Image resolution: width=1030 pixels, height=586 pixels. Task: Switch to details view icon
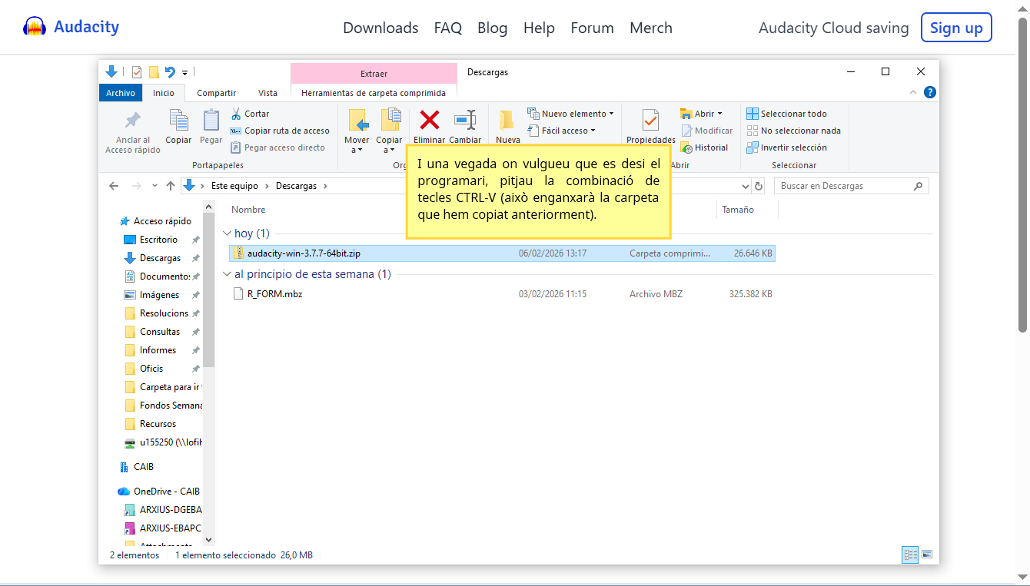click(910, 555)
